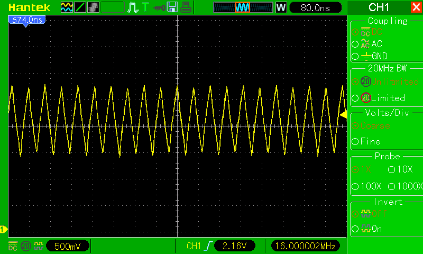The height and width of the screenshot is (254, 423).
Task: Click the yellow trigger level arrow marker
Action: [343, 115]
